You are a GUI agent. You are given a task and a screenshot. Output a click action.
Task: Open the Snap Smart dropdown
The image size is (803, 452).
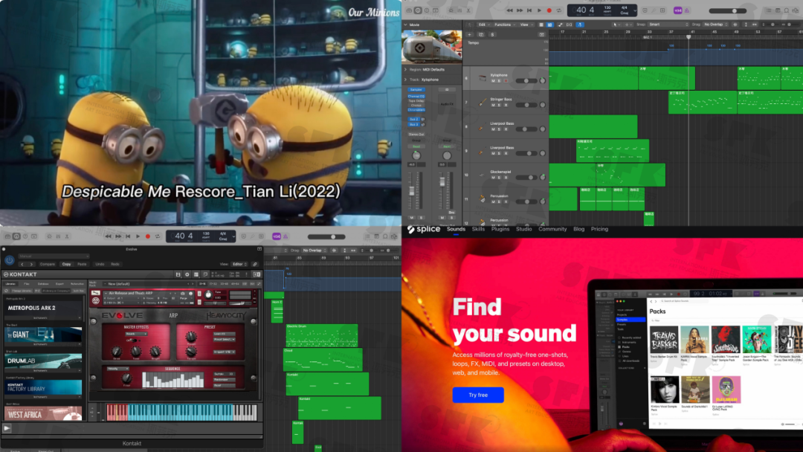[669, 24]
